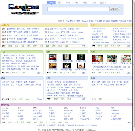Open the 在线翻译 tool link

(x=106, y=21)
